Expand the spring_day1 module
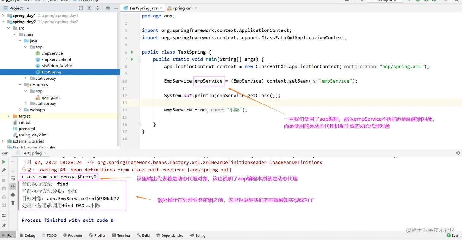The width and height of the screenshot is (462, 240). tap(3, 15)
